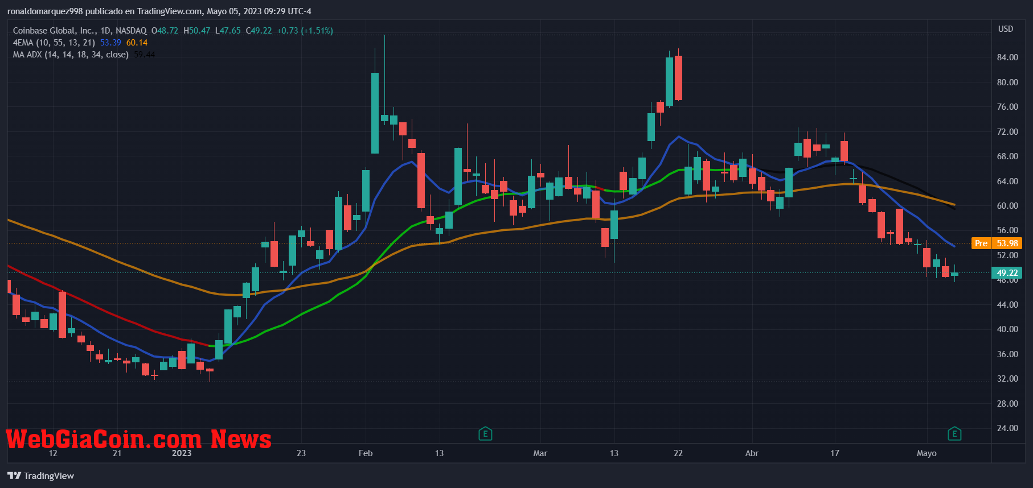Click the 44.00 price axis label

coord(1007,305)
